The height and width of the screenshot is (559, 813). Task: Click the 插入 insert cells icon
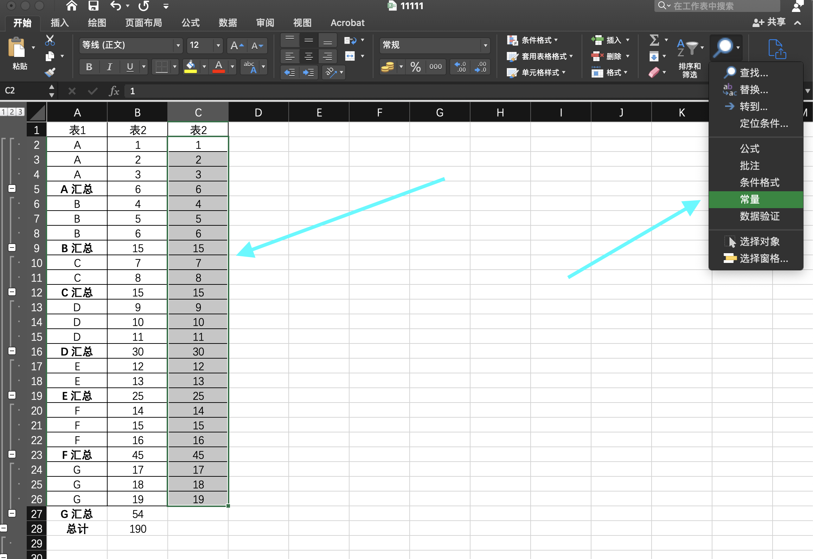click(597, 40)
